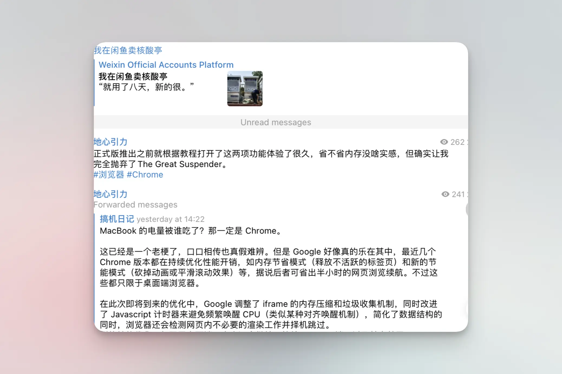Click the view count 241
Screen dimensions: 562x374
tap(458, 194)
